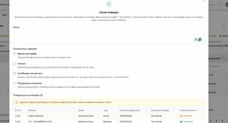Viewport: 228px width, 123px height.
Task: Check the Certificados de servicio option
Action: click(14, 73)
